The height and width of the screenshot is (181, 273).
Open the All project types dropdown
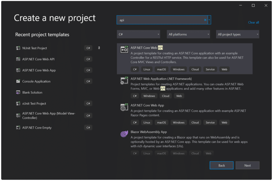tap(238, 34)
